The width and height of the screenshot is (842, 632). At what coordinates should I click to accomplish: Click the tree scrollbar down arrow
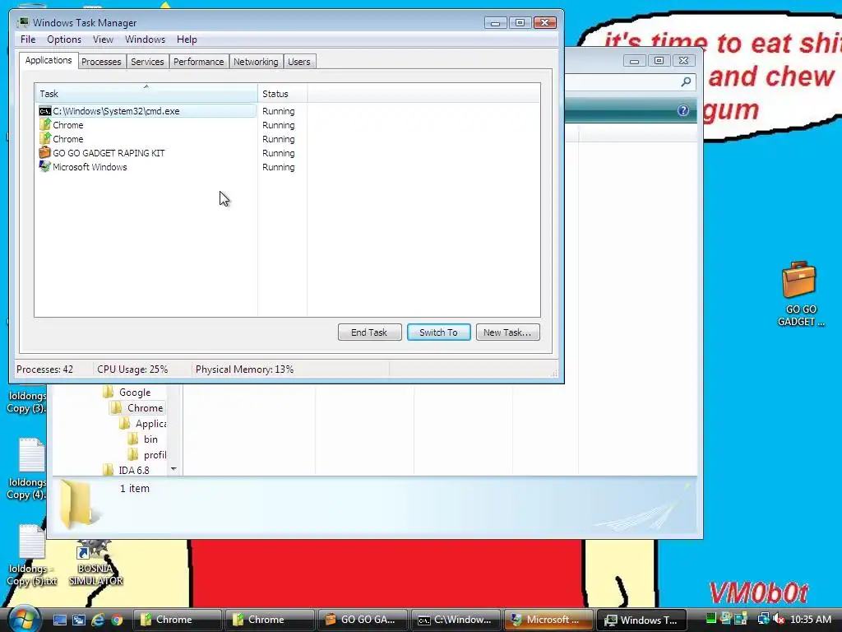point(173,469)
